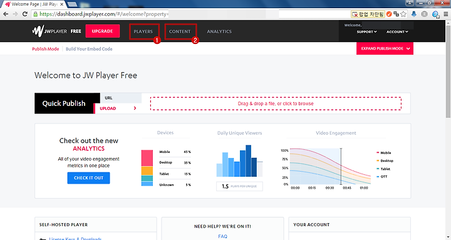The width and height of the screenshot is (451, 240).
Task: Go back with the browser back arrow
Action: pos(6,14)
